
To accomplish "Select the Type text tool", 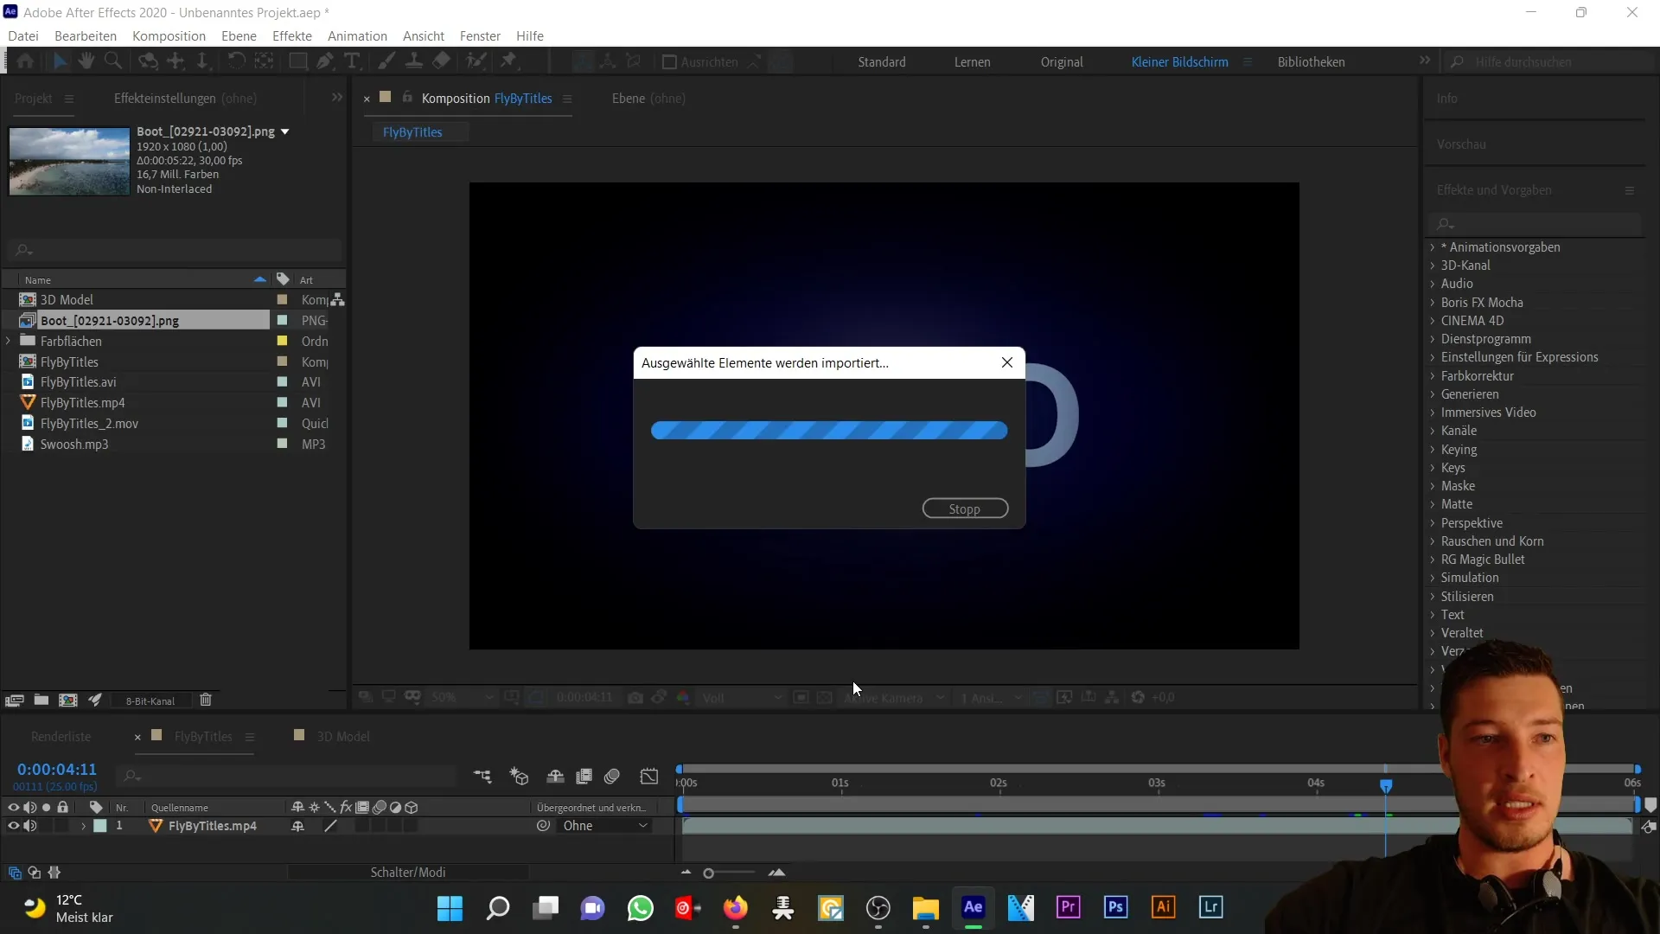I will coord(352,61).
